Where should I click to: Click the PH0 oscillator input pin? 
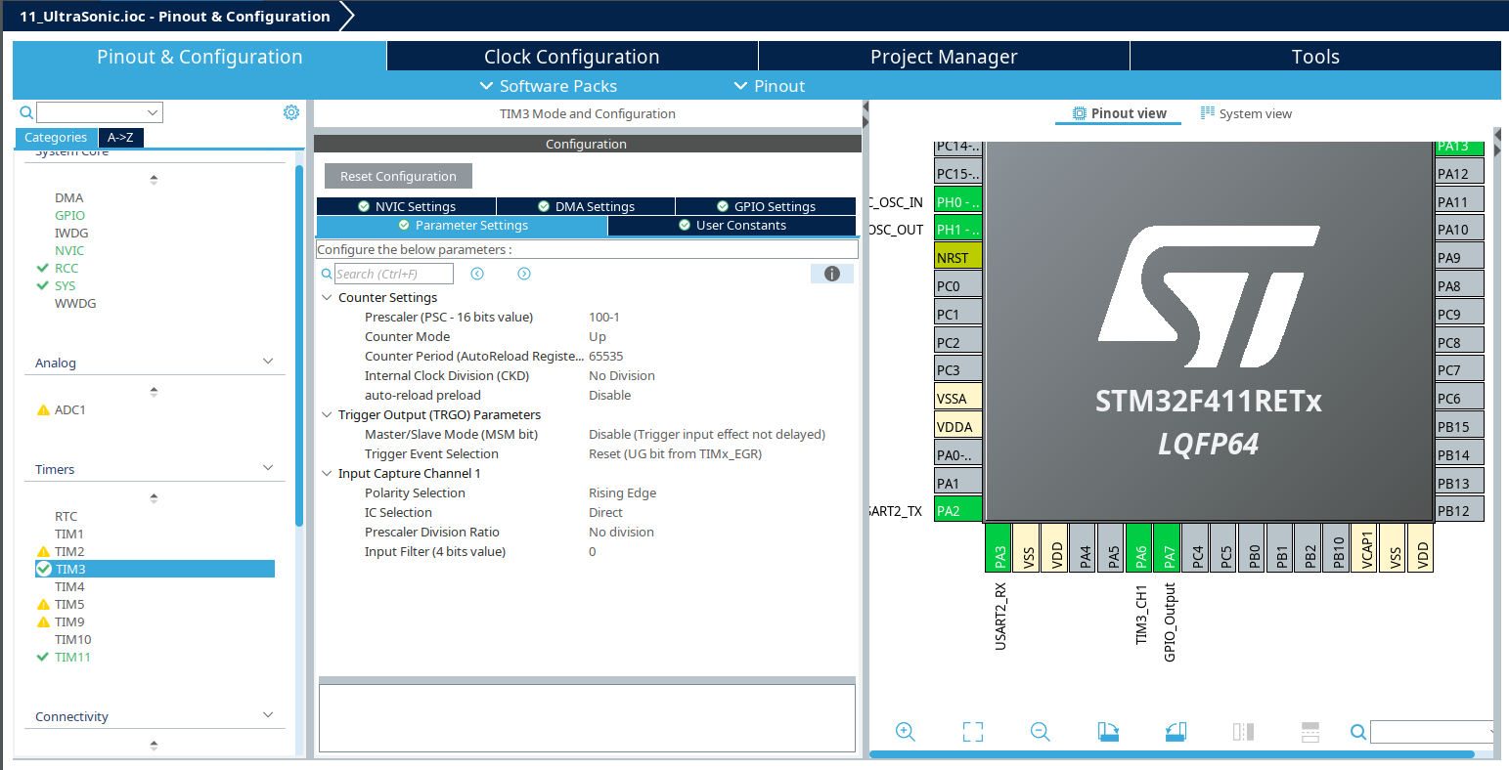(958, 202)
